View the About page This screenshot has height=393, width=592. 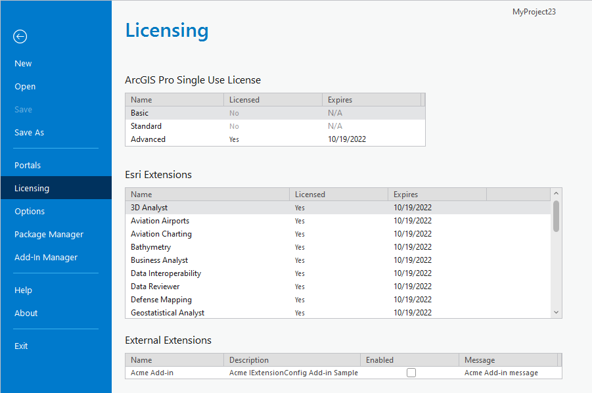(x=26, y=313)
